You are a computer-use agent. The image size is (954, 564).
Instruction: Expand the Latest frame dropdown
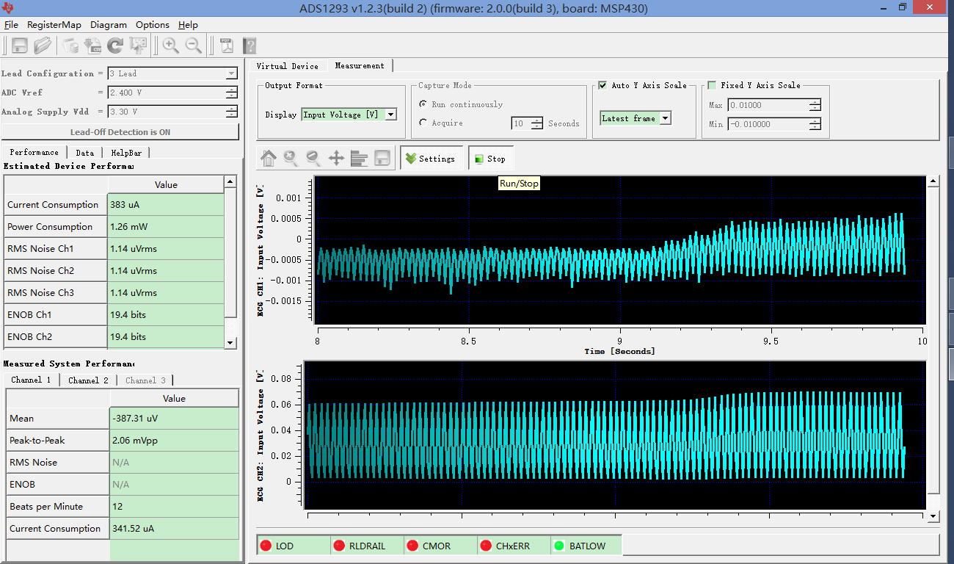pyautogui.click(x=665, y=118)
